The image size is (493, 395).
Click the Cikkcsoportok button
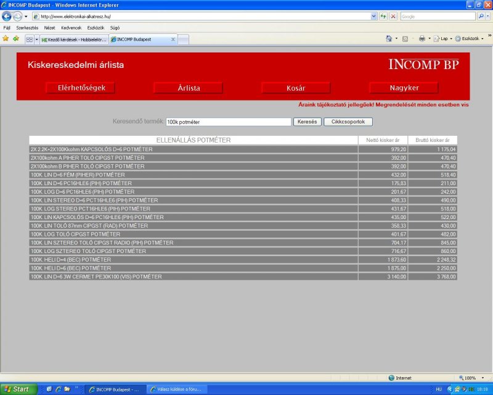348,122
